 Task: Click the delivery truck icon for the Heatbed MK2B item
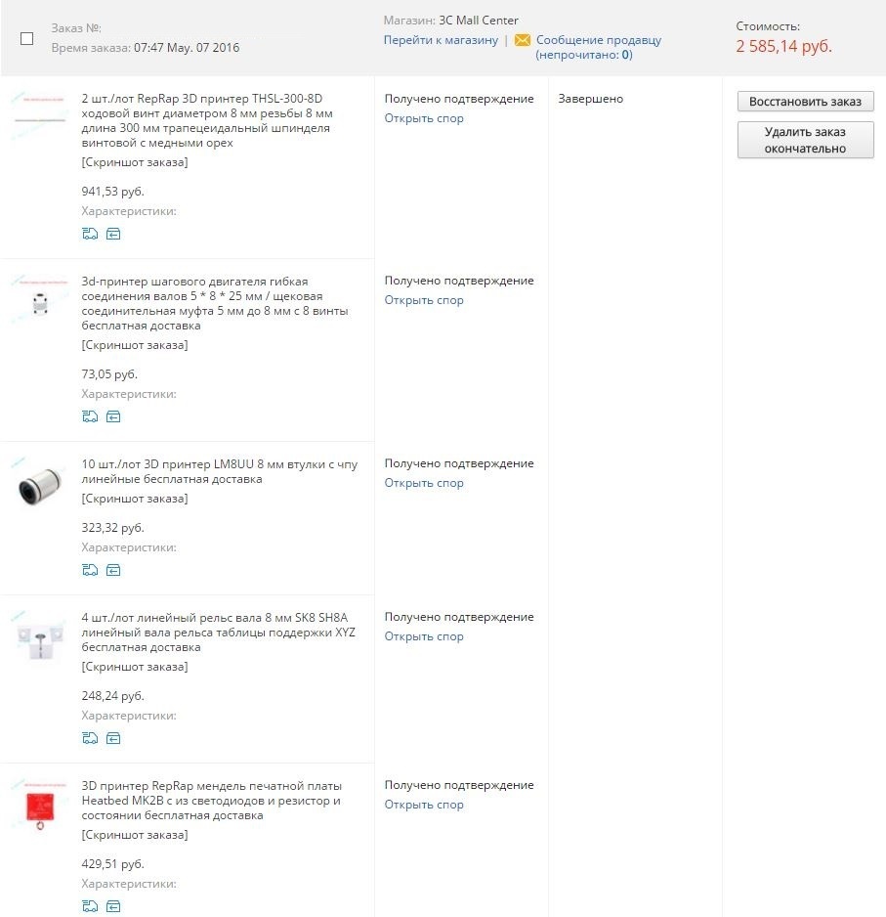pos(90,906)
